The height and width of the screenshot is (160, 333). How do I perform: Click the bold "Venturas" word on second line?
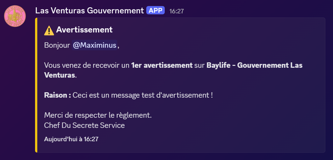[60, 75]
